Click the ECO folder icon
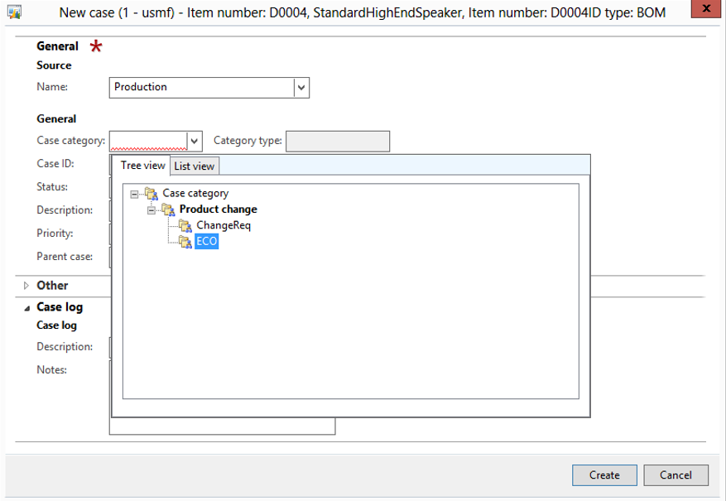The height and width of the screenshot is (501, 726). coord(185,242)
